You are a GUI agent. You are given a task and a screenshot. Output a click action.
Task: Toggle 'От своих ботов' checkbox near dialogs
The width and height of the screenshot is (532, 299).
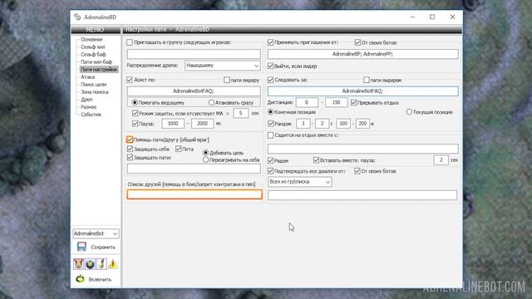point(357,171)
